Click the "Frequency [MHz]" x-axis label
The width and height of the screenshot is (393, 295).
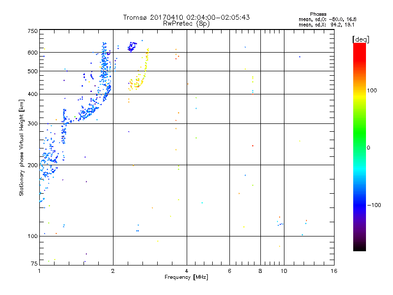186,277
